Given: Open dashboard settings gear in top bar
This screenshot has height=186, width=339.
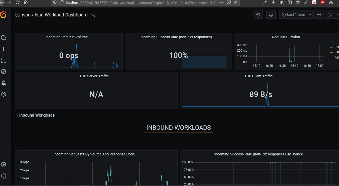Looking at the screenshot, I should pyautogui.click(x=258, y=15).
